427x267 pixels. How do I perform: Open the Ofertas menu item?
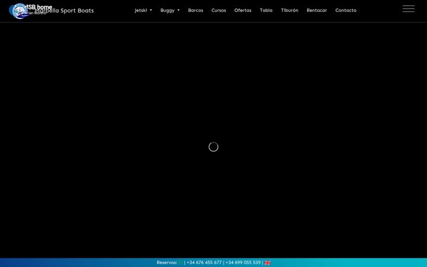coord(243,10)
